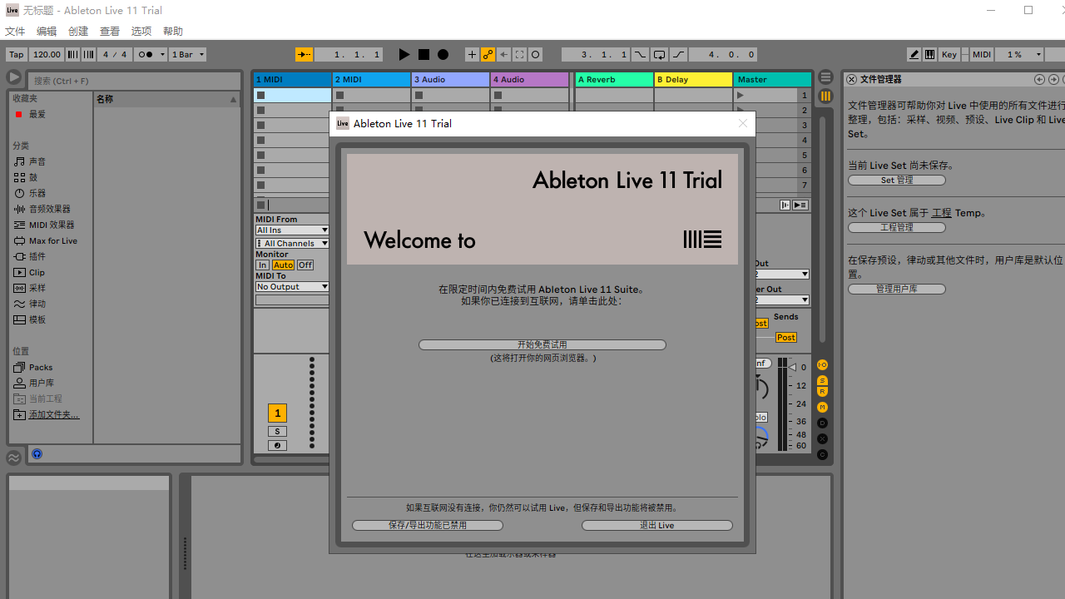
Task: Toggle the Loop switch in transport
Action: (659, 54)
